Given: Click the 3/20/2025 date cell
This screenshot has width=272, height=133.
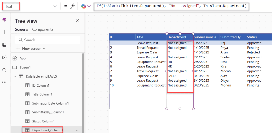Looking at the screenshot, I should [202, 85].
